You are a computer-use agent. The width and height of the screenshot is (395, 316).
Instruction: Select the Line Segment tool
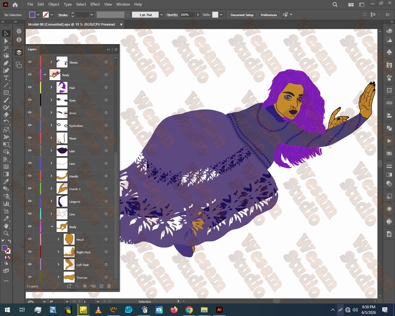6,85
